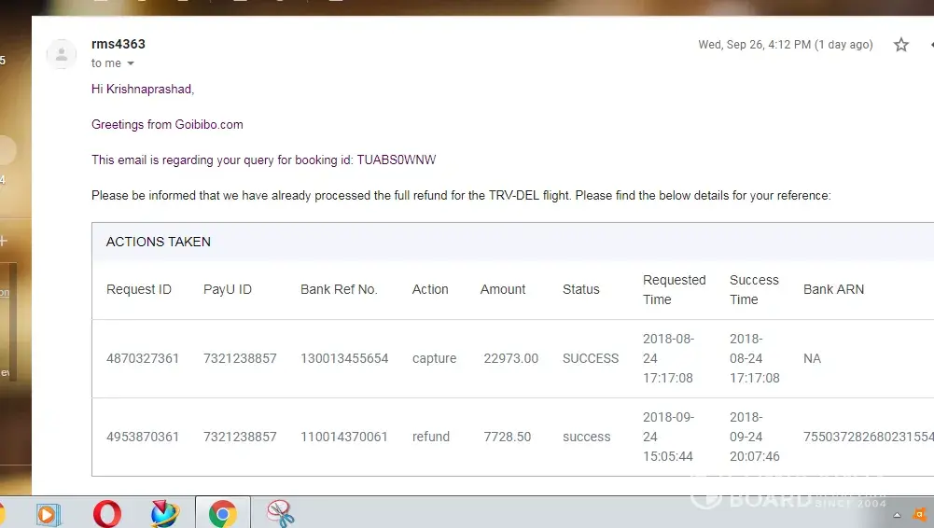This screenshot has width=934, height=528.
Task: Click the Status column header
Action: pos(580,289)
